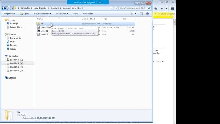This screenshot has height=124, width=220.
Task: Select the selenium-java-3.0.1 breadcrumb
Action: pyautogui.click(x=72, y=8)
